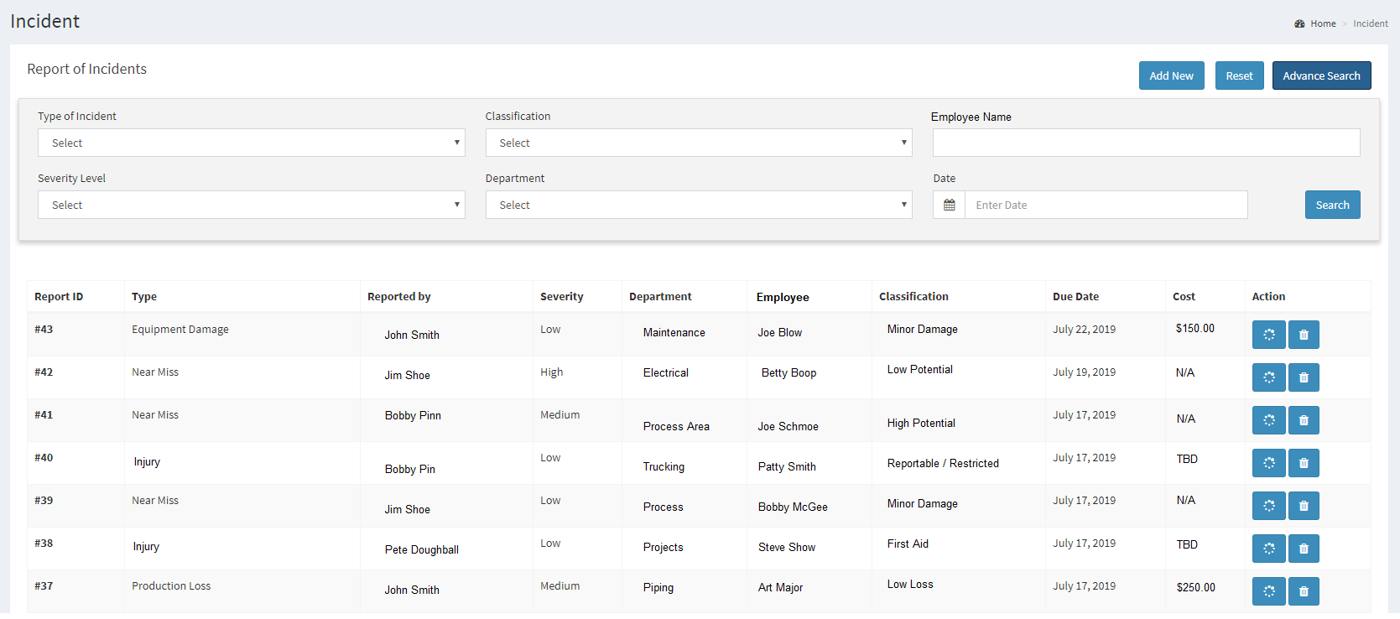Image resolution: width=1400 pixels, height=619 pixels.
Task: Open Advance Search
Action: pyautogui.click(x=1321, y=75)
